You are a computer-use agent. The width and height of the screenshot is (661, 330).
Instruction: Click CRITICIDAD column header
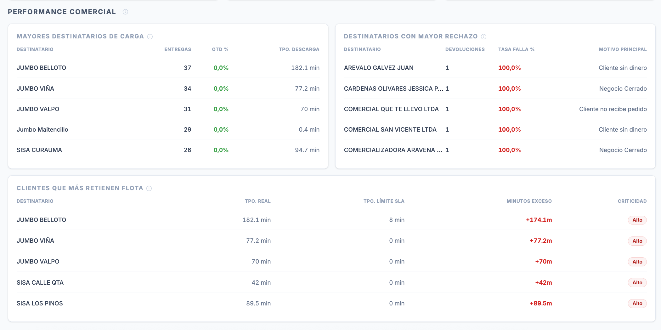tap(632, 201)
